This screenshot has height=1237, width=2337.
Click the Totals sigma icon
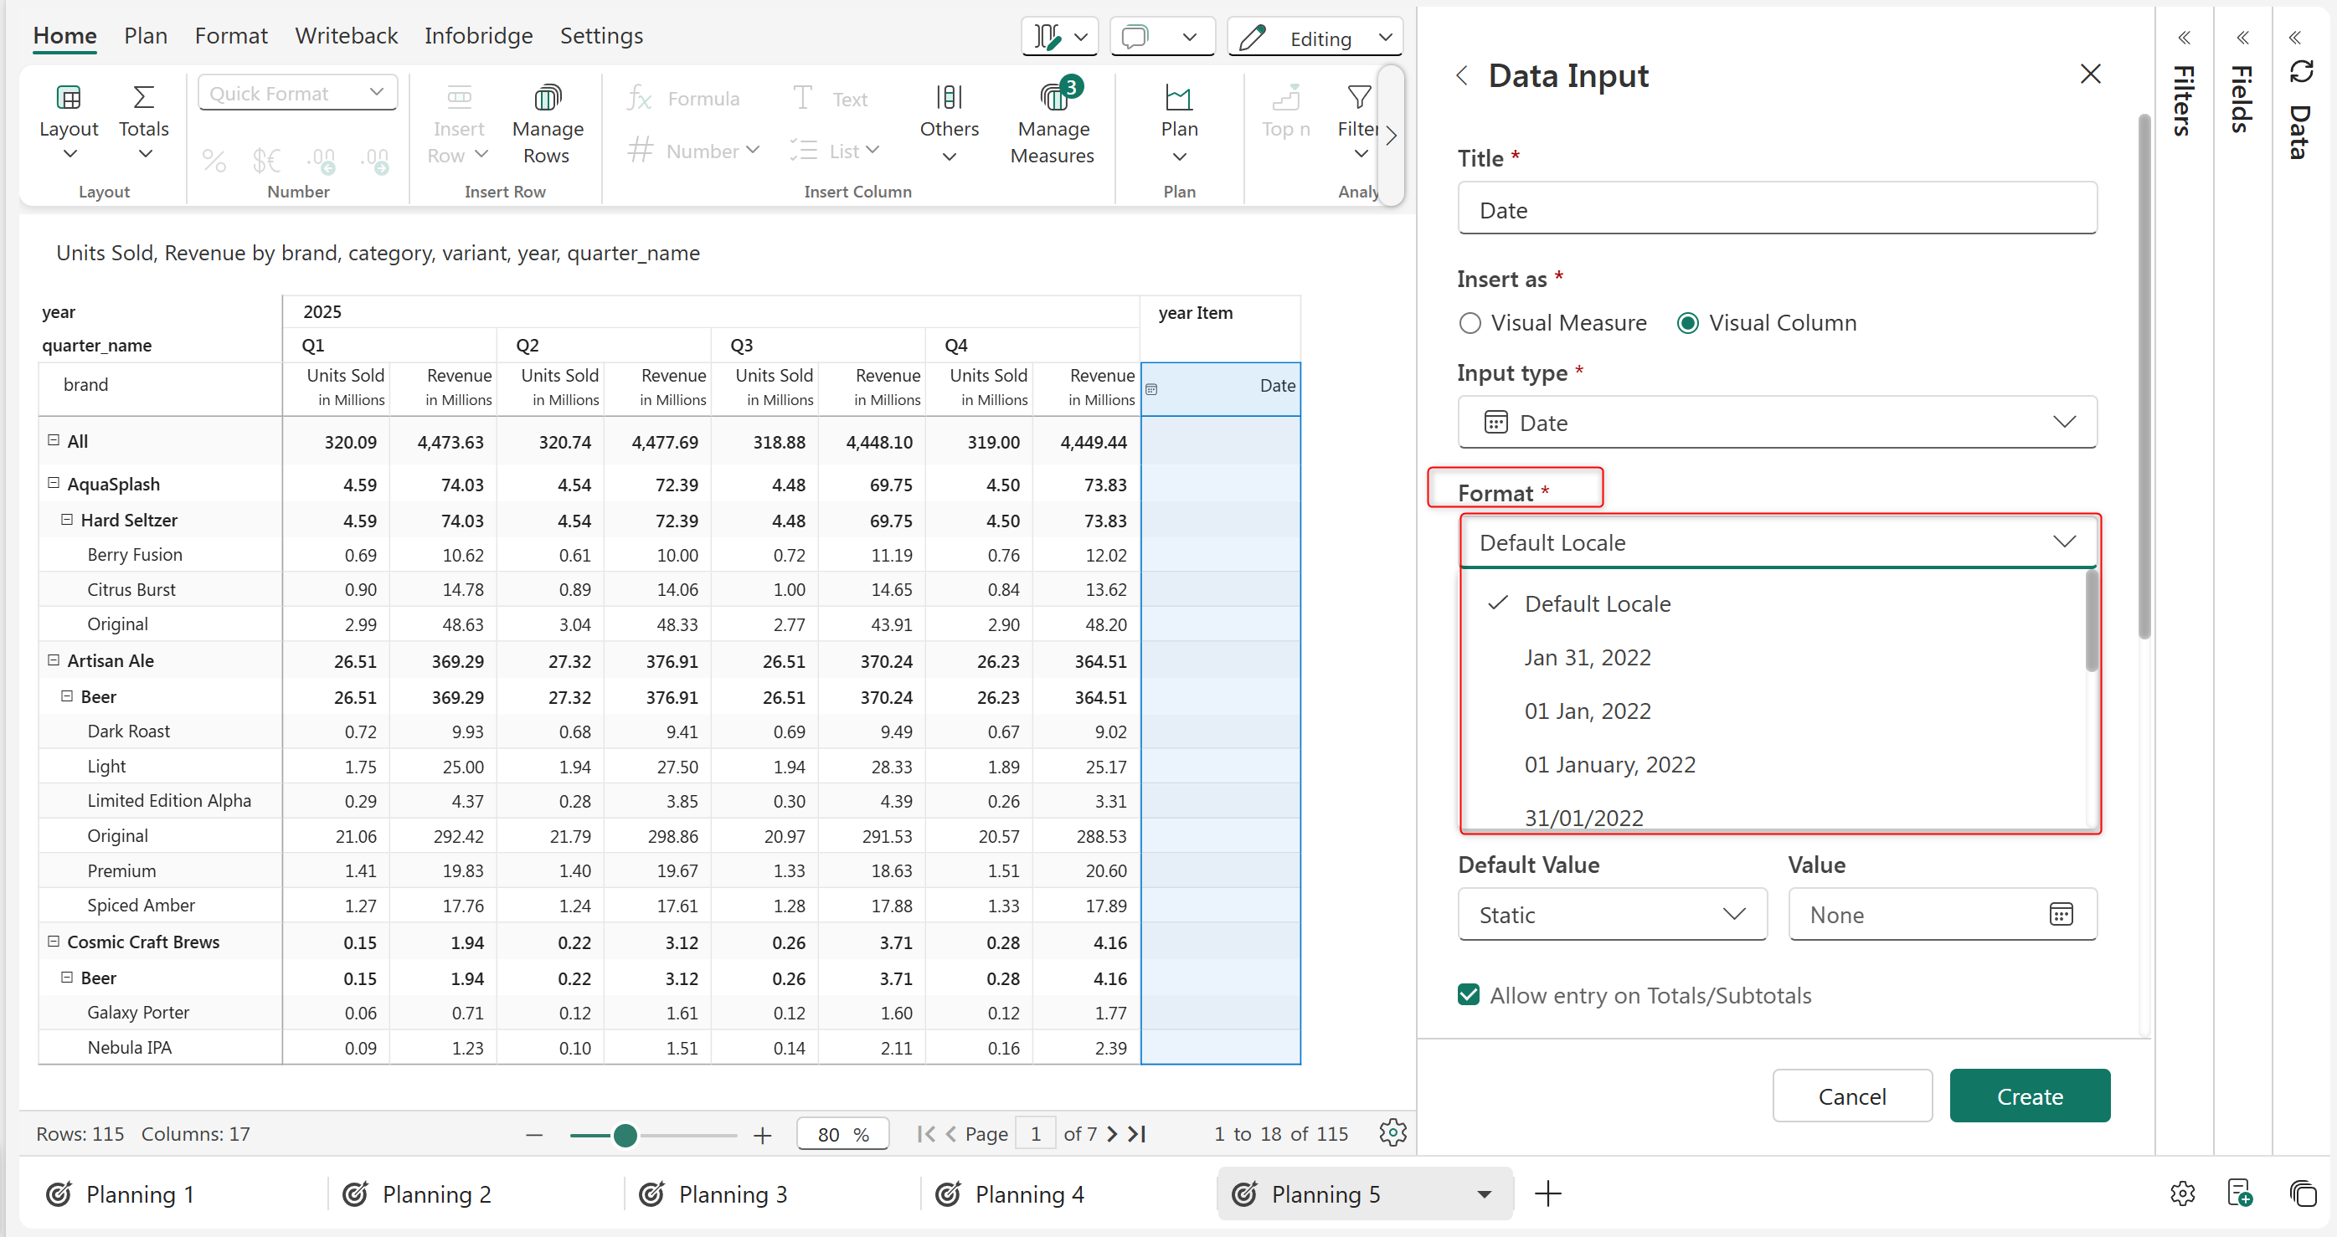(x=143, y=97)
